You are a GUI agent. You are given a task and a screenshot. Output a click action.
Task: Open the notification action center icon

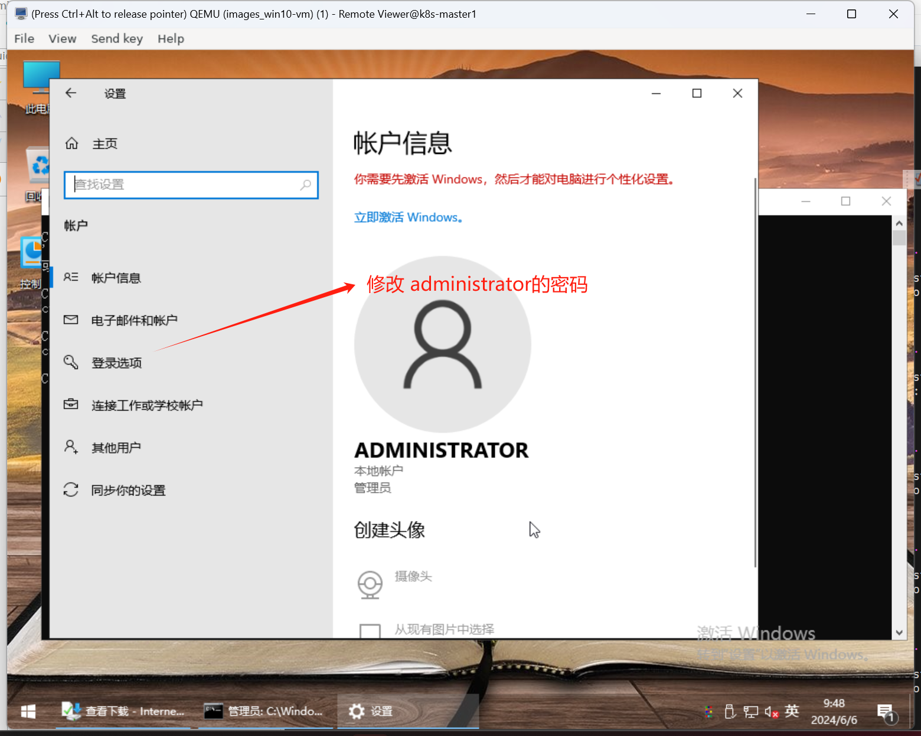click(886, 712)
